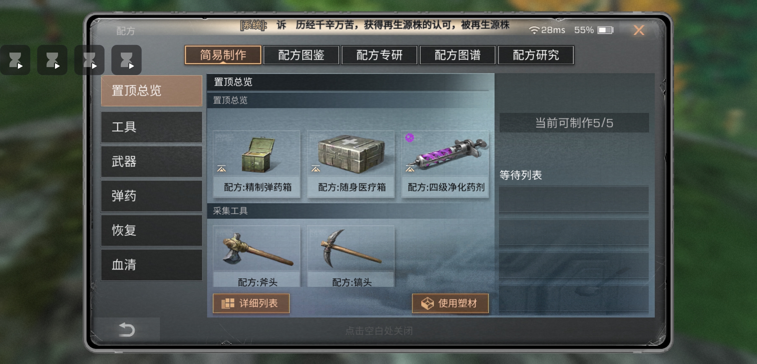Open the 武器 category in the sidebar
The width and height of the screenshot is (757, 364).
151,162
